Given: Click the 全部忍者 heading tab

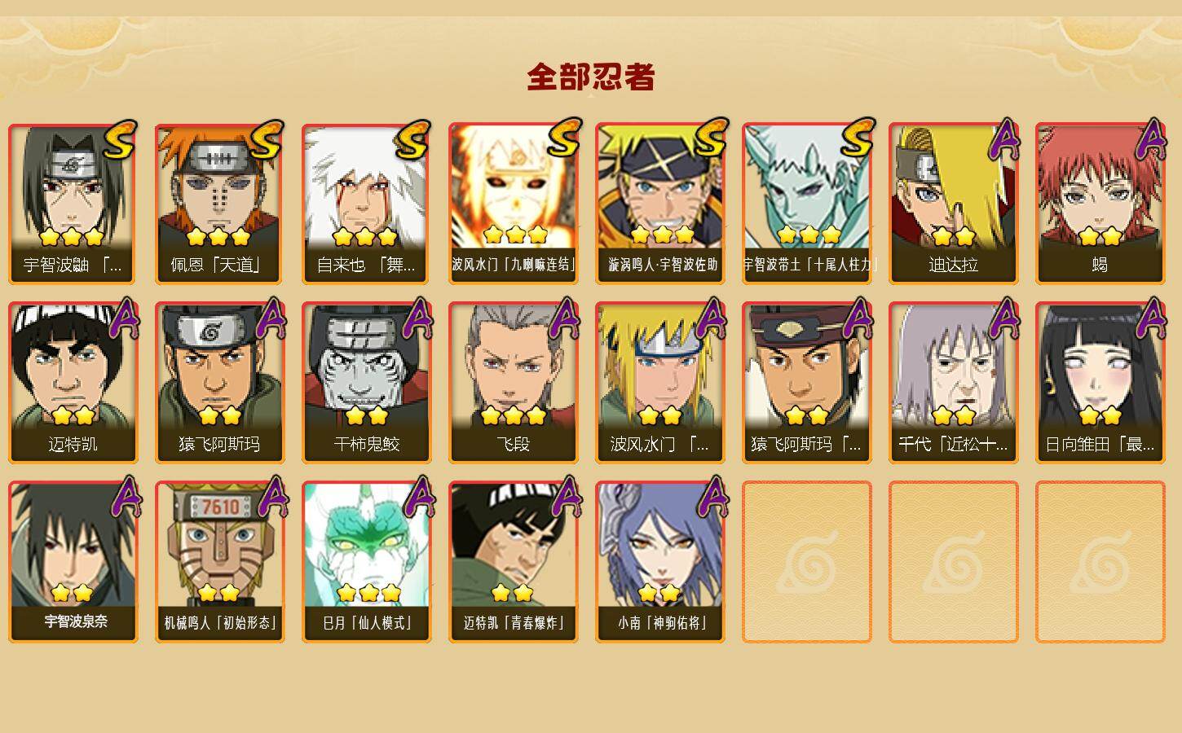Looking at the screenshot, I should pyautogui.click(x=590, y=77).
